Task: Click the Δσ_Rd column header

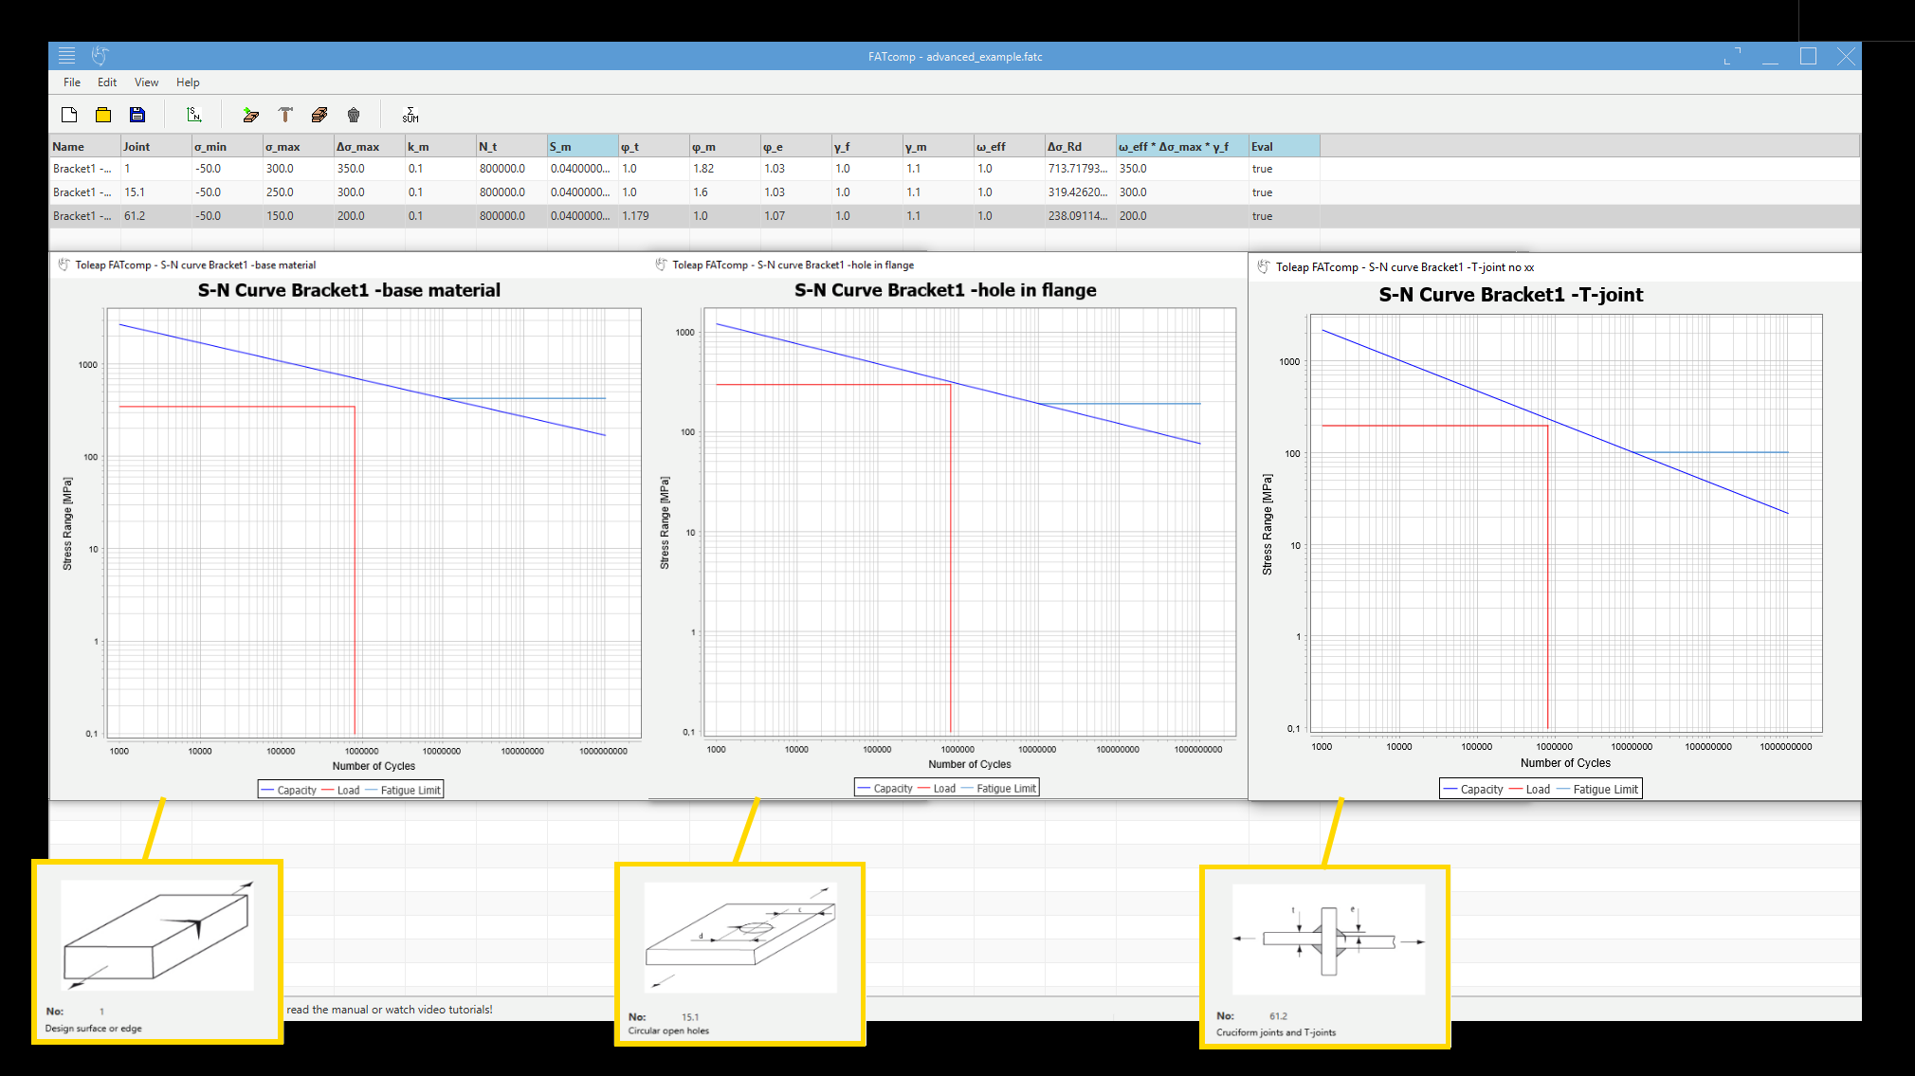Action: click(1079, 146)
